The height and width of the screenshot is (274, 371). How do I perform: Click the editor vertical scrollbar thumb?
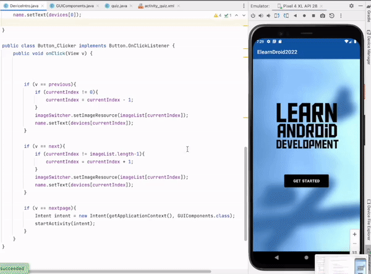coord(245,194)
